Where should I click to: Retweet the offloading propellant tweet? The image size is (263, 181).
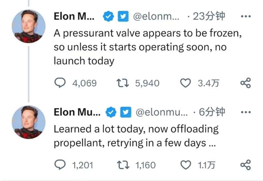(123, 165)
